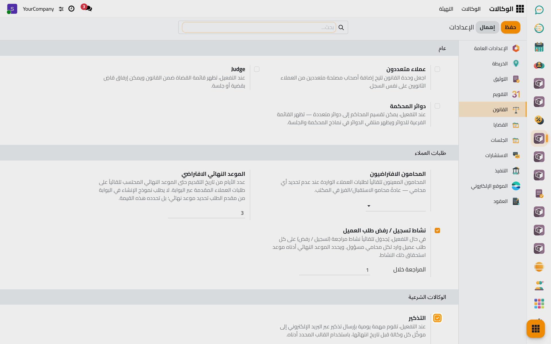Click the المراجعة خلال value field
551x344 pixels.
point(335,270)
